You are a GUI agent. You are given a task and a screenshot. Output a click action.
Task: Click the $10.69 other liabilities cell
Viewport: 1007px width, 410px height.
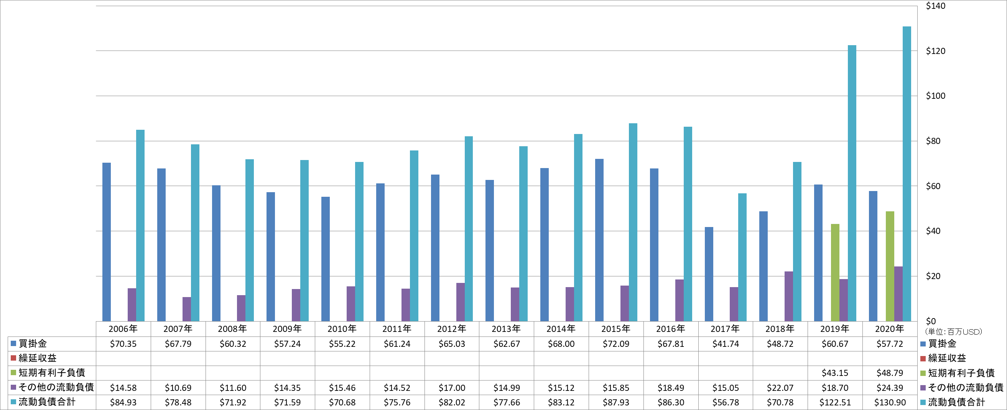click(178, 388)
